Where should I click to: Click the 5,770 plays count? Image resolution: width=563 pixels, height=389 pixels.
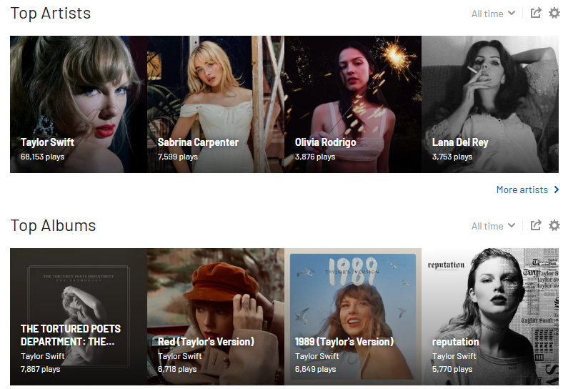point(452,369)
